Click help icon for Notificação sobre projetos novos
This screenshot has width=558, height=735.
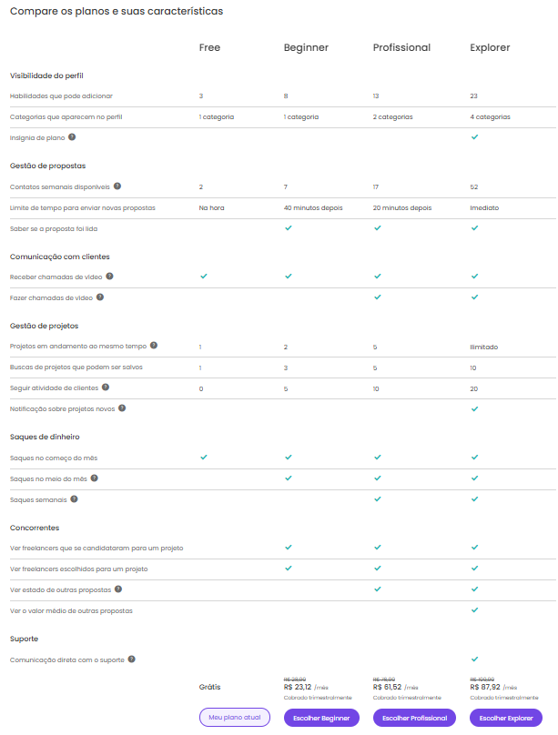pyautogui.click(x=122, y=408)
